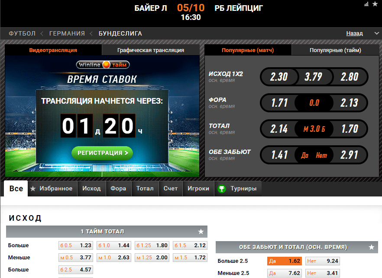Select Меньше 2.5 Да at 7.62
The width and height of the screenshot is (382, 278).
pos(285,273)
